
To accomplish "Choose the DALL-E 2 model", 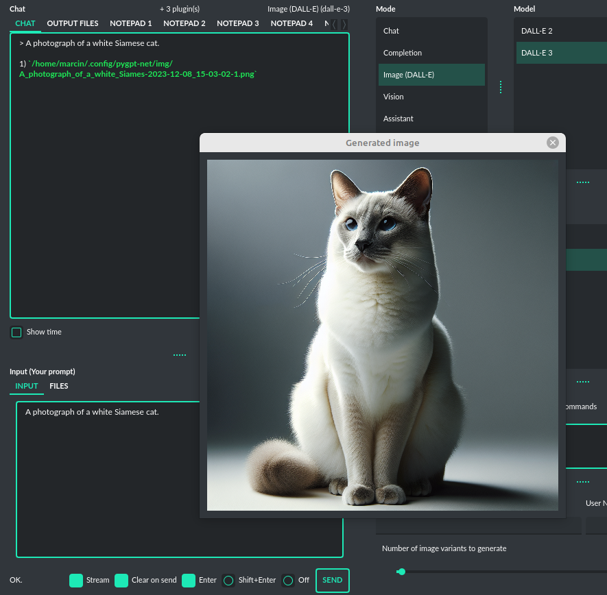I will click(x=536, y=31).
